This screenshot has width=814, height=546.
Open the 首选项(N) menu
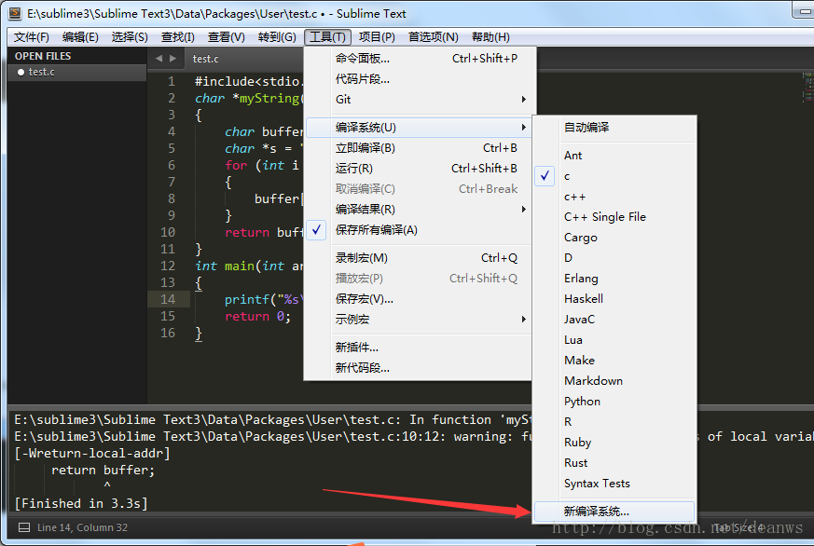pos(433,37)
